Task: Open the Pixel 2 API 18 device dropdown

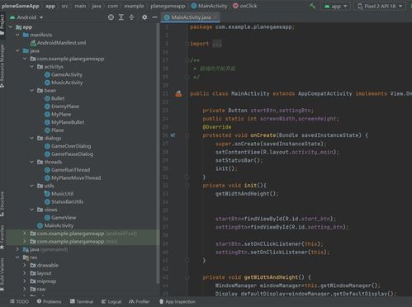Action: 381,6
